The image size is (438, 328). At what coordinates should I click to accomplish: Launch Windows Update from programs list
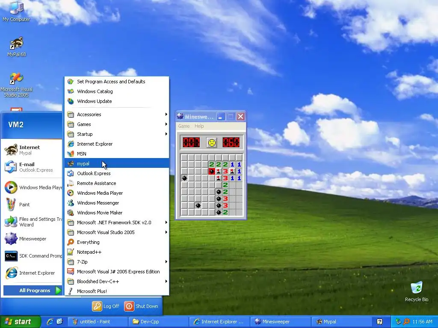117,101
